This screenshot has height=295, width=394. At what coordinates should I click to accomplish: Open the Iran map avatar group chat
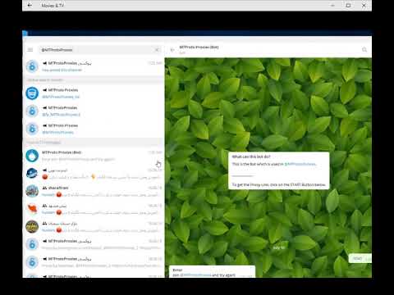tap(94, 209)
